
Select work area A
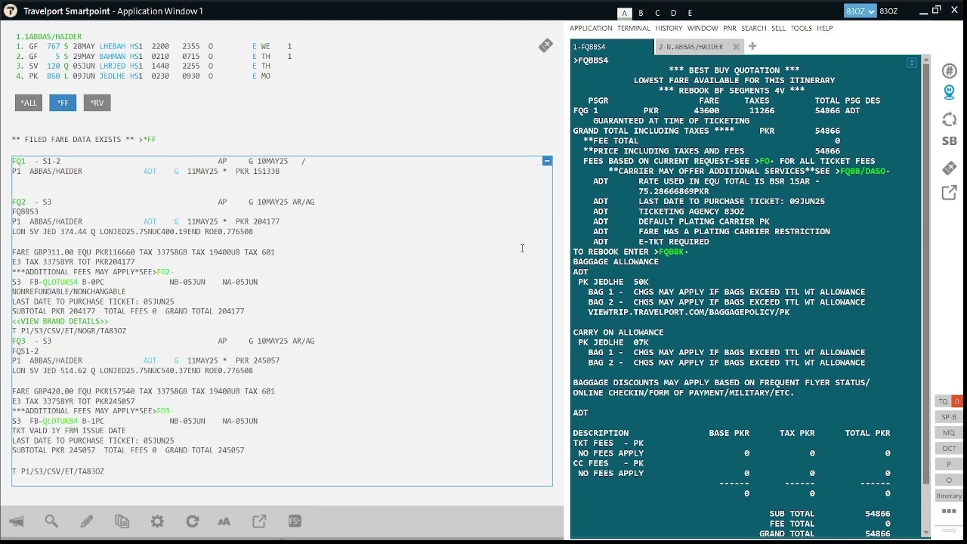[x=624, y=13]
